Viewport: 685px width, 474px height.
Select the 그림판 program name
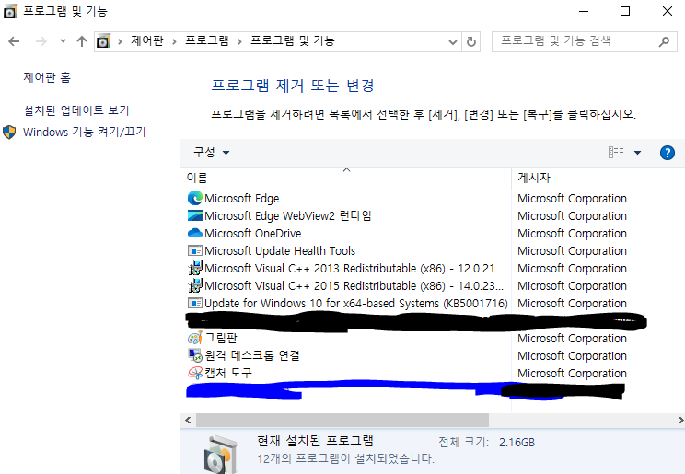(x=221, y=338)
